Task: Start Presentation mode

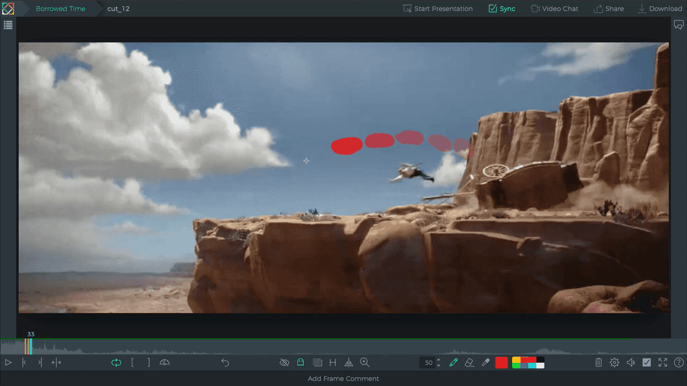Action: (x=438, y=8)
